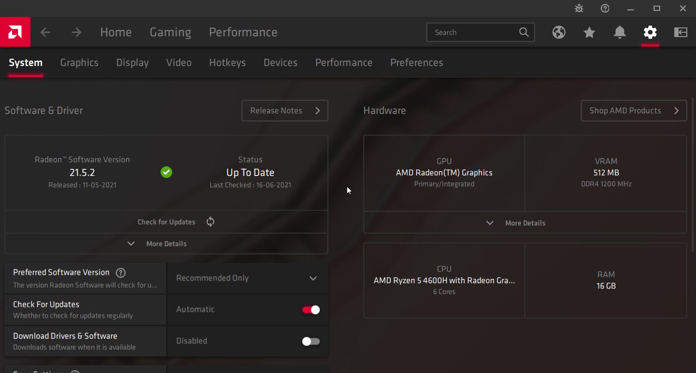Image resolution: width=696 pixels, height=373 pixels.
Task: Open the bug report tool icon
Action: (579, 8)
